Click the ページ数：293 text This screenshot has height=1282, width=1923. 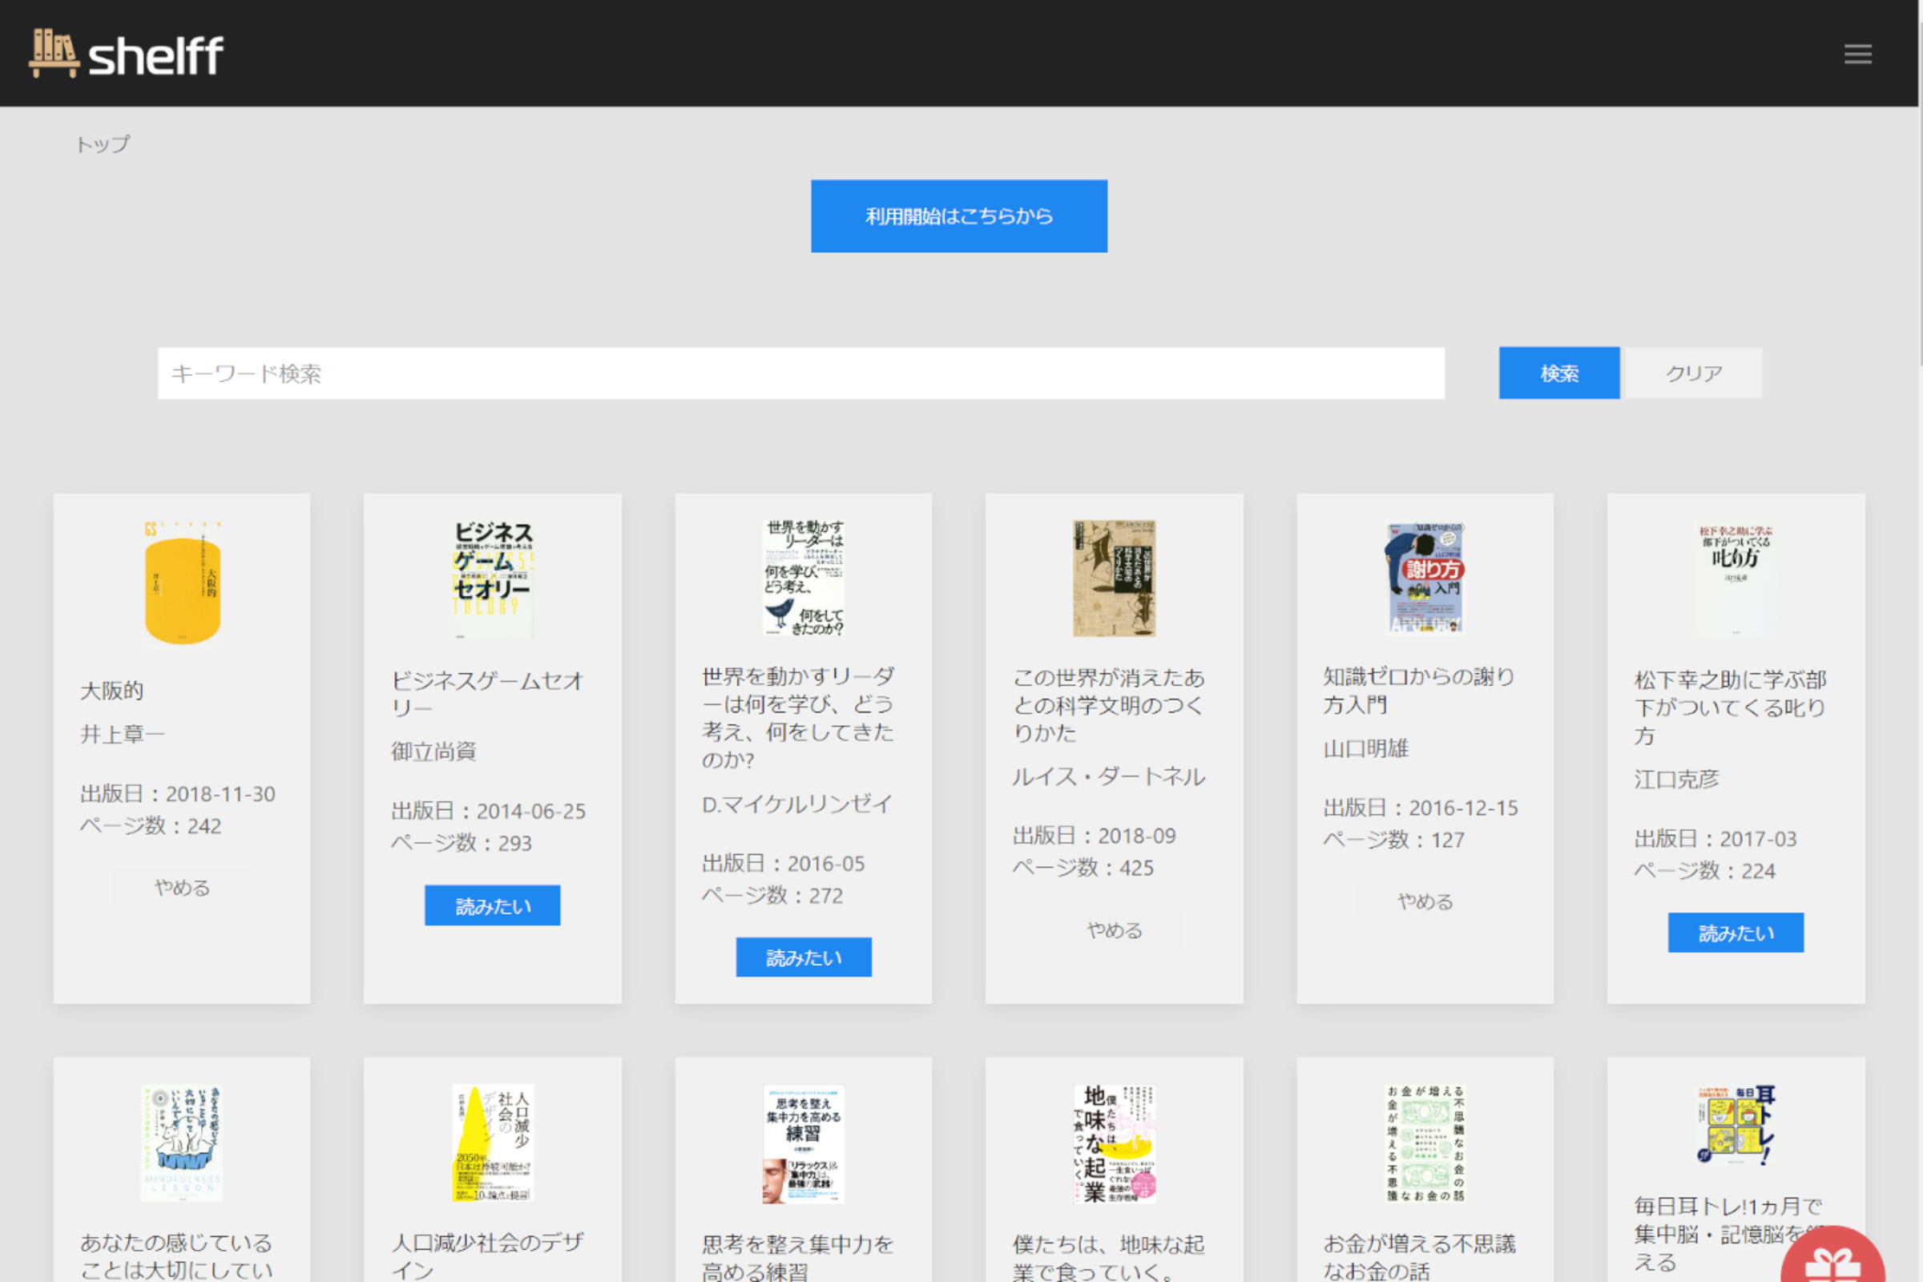462,843
